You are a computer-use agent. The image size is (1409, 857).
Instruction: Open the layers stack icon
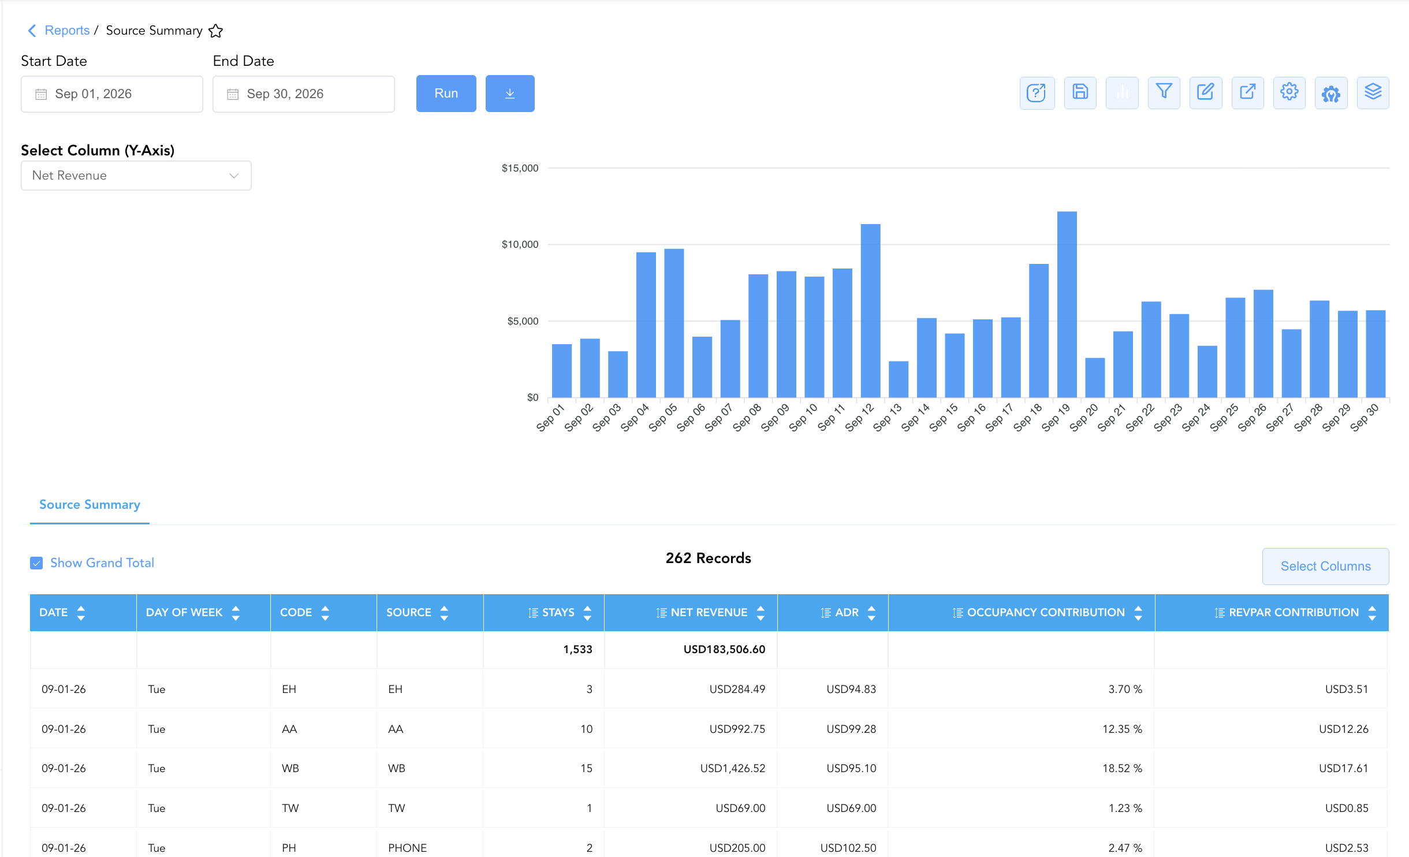pos(1373,93)
